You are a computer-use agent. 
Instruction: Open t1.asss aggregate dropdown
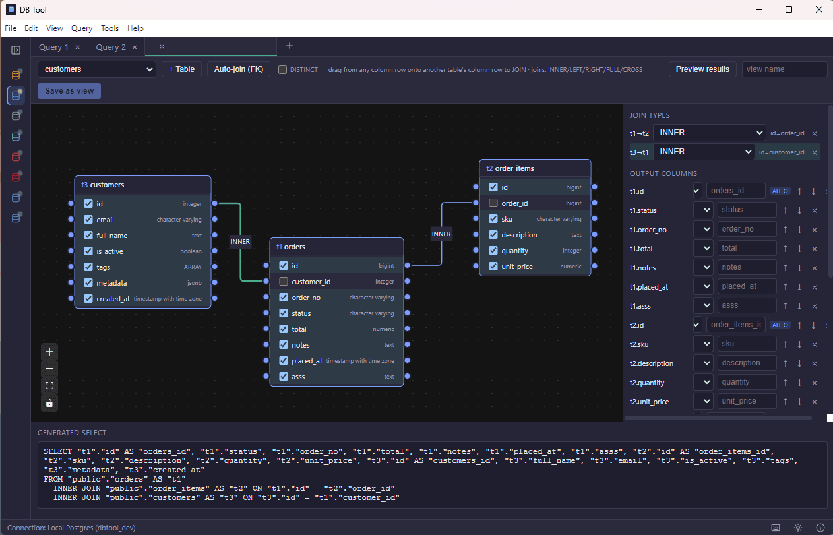[704, 306]
